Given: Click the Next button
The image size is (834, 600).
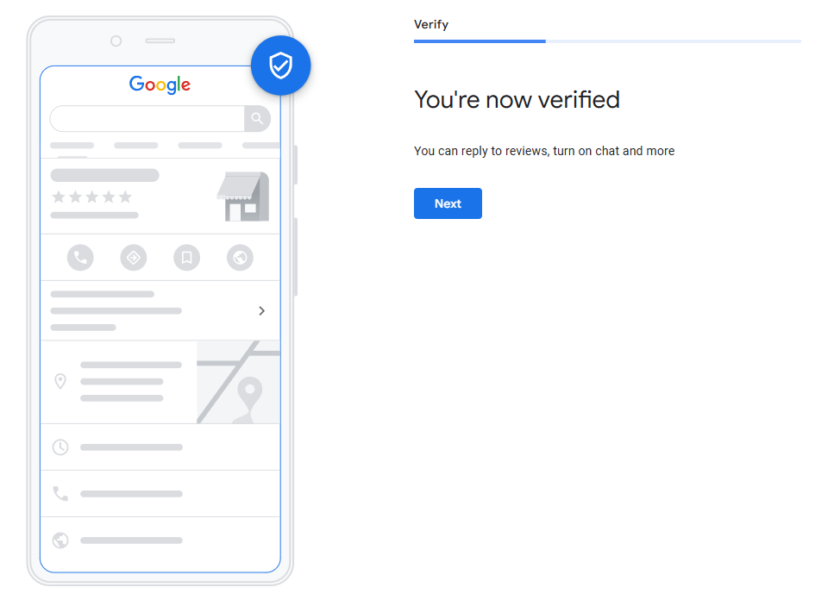Looking at the screenshot, I should (x=448, y=203).
